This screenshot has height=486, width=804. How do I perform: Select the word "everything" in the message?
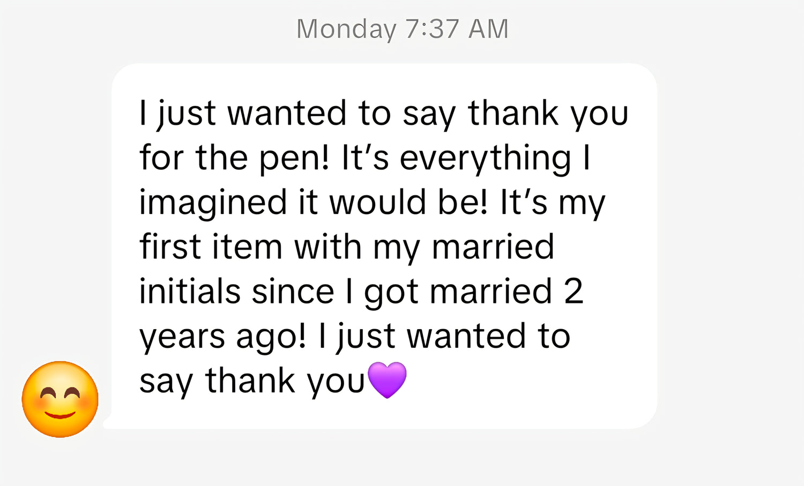[x=486, y=159]
